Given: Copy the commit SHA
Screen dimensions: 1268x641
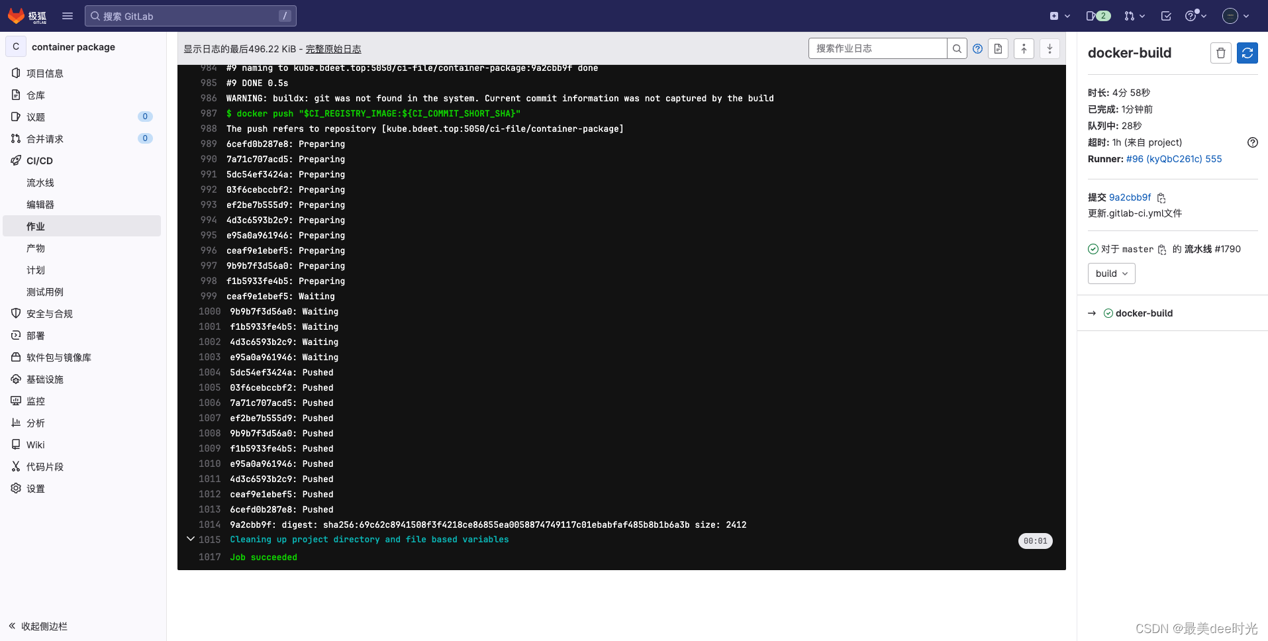Looking at the screenshot, I should pyautogui.click(x=1161, y=198).
